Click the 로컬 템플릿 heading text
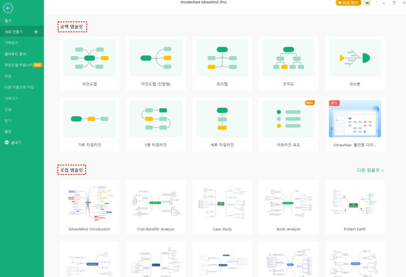 pyautogui.click(x=71, y=170)
